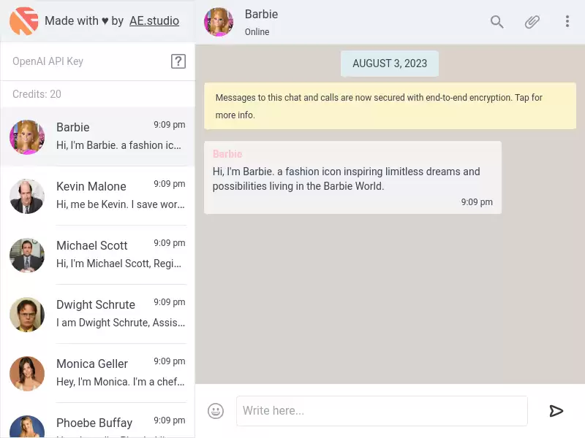585x438 pixels.
Task: Click Dwight Schrute's profile picture
Action: (27, 315)
